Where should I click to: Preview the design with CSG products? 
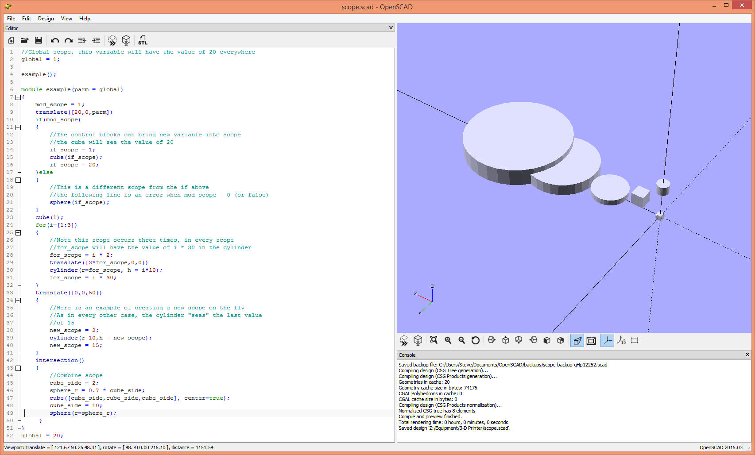pos(112,40)
